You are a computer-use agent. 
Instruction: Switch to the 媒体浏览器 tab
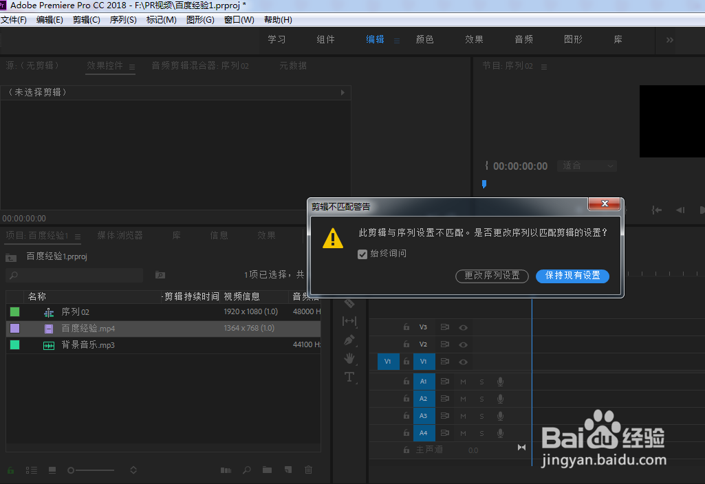point(120,236)
